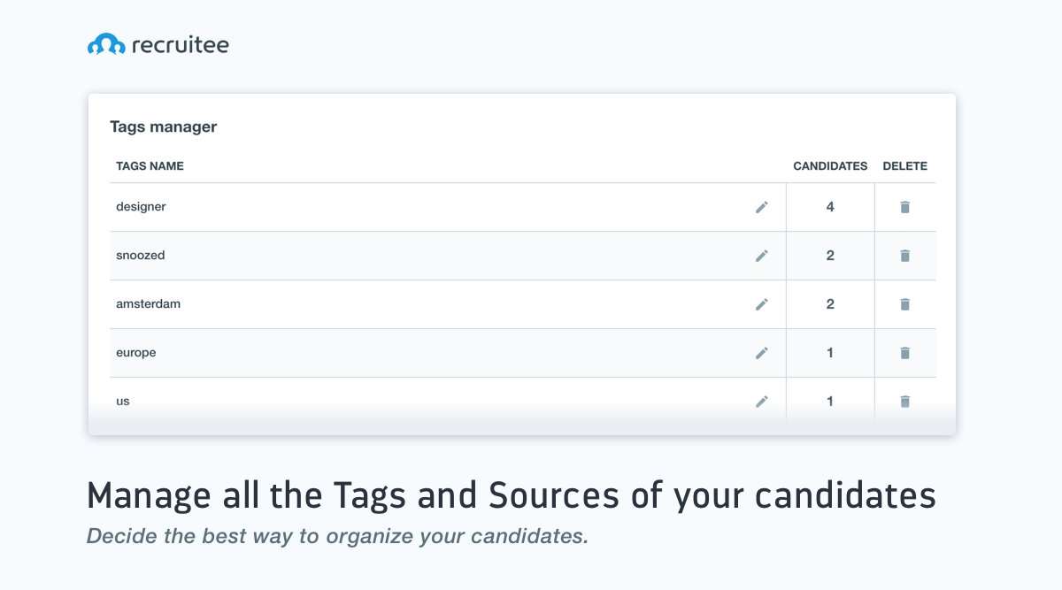Trash the us tag

pos(904,402)
